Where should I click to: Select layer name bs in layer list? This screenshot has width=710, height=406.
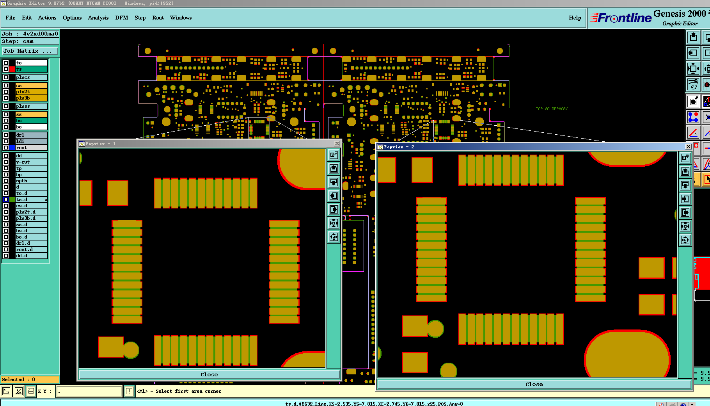[x=31, y=121]
